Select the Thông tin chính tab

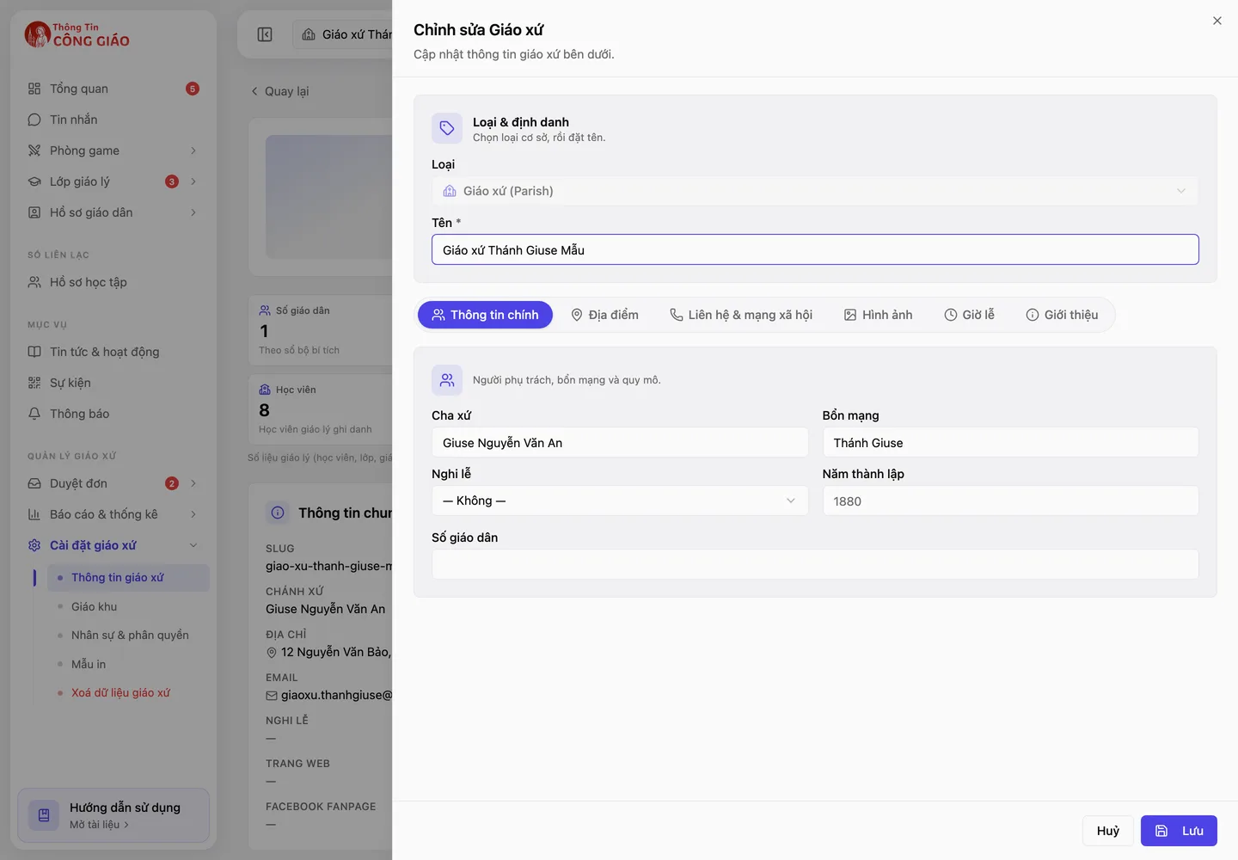point(485,315)
